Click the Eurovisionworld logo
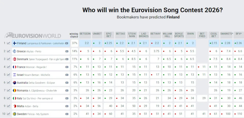Viewport: 244px width, 118px height. point(33,36)
